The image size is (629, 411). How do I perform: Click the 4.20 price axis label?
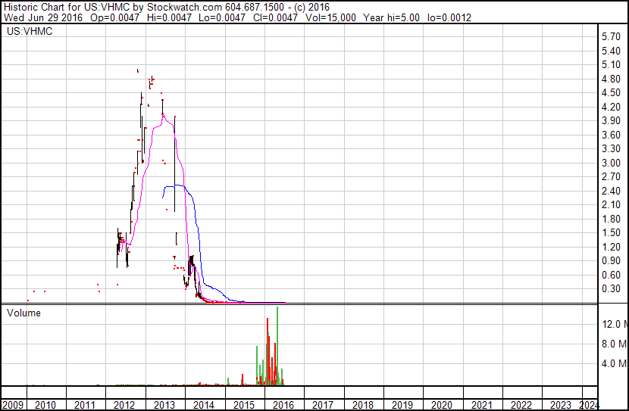[611, 107]
